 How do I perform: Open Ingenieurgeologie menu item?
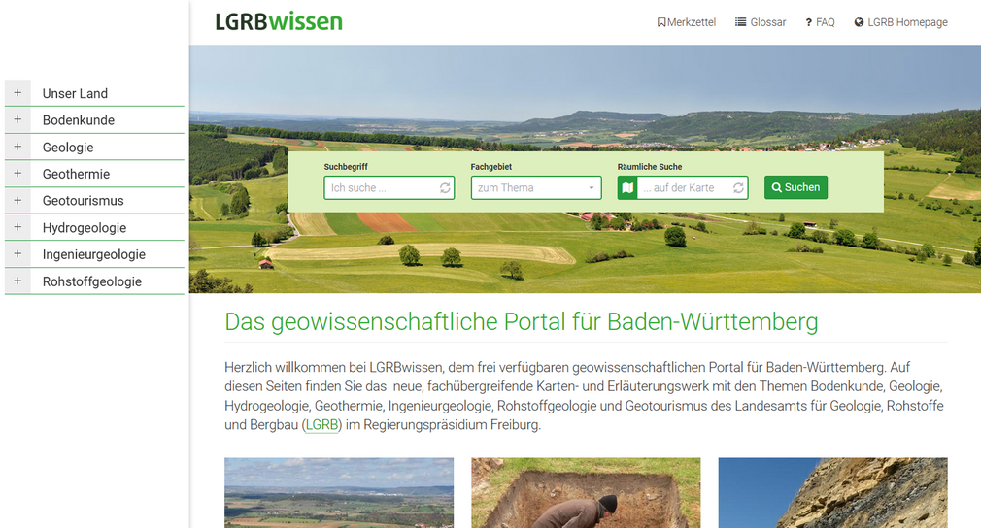coord(94,255)
